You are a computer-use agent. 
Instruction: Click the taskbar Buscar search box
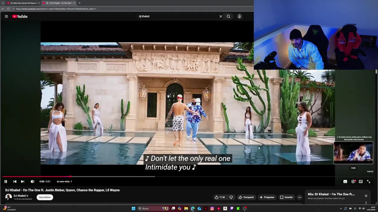click(153, 208)
